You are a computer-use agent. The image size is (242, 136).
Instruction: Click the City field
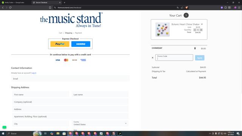[40, 124]
